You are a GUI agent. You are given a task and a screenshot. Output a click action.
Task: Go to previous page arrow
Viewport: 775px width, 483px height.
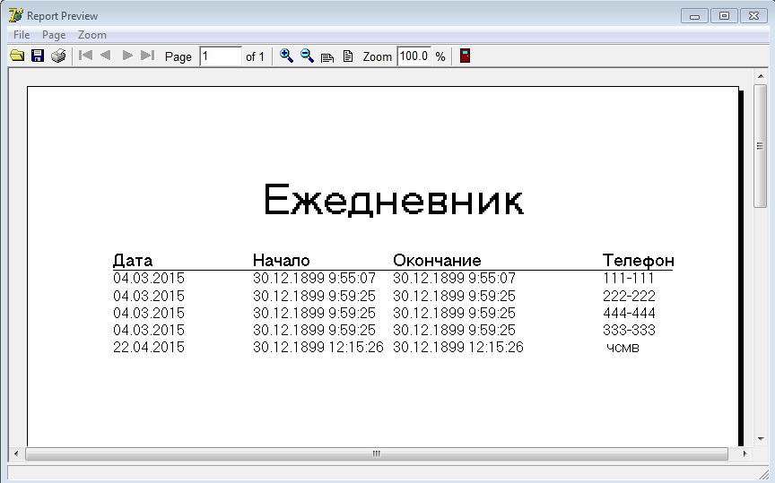point(105,56)
